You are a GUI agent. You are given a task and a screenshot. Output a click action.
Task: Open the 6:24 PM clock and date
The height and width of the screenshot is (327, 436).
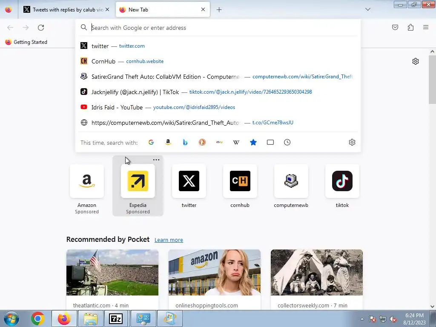414,319
